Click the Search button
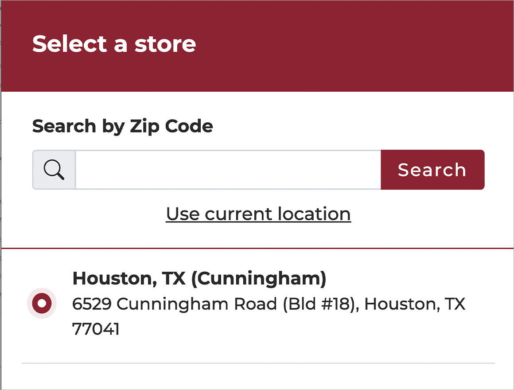The width and height of the screenshot is (514, 390). click(x=432, y=170)
